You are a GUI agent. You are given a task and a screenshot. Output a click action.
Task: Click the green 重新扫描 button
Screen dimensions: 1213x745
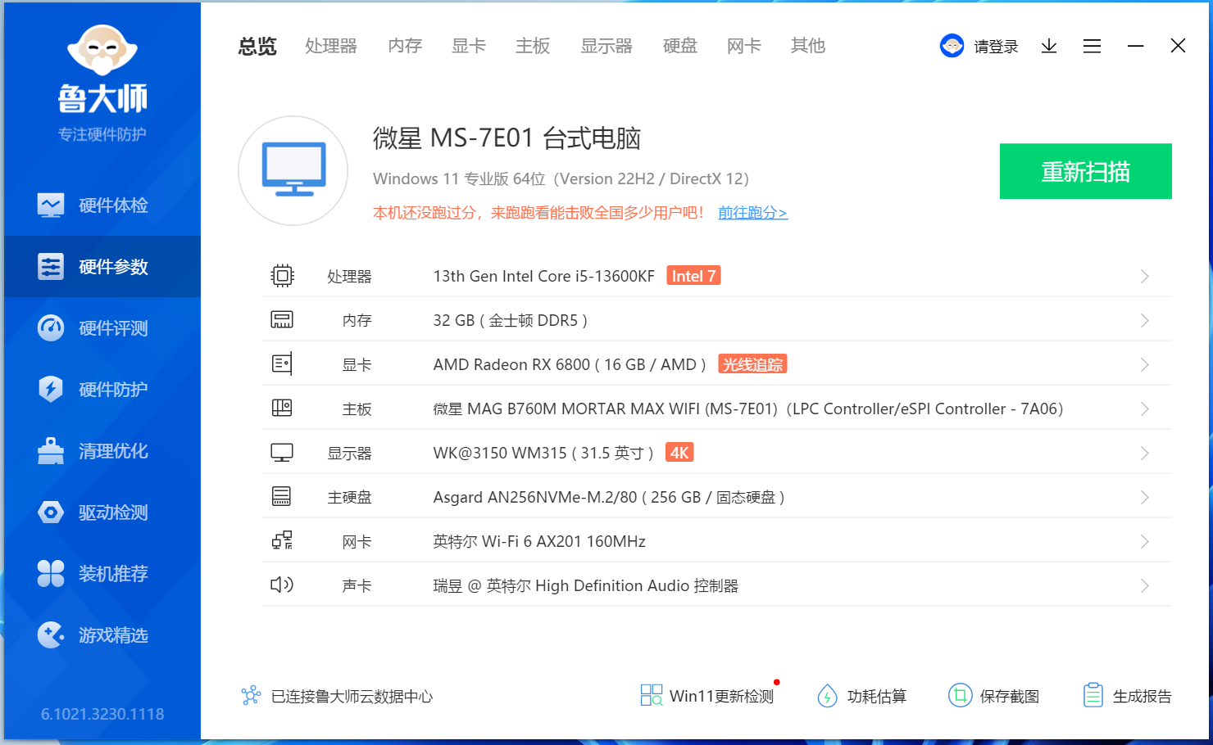tap(1085, 171)
